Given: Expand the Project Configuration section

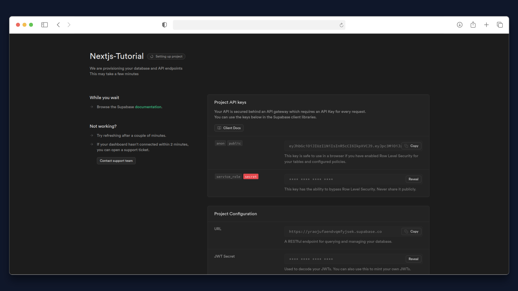Looking at the screenshot, I should (235, 214).
